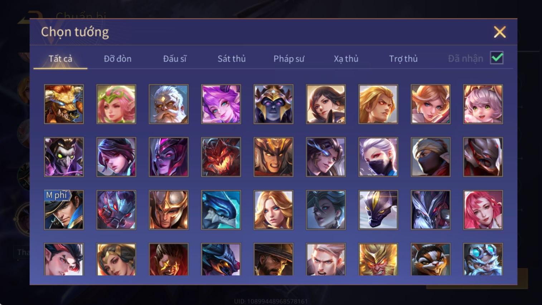The width and height of the screenshot is (542, 305).
Task: Open the 'Xạ thủ' category tab
Action: point(346,59)
